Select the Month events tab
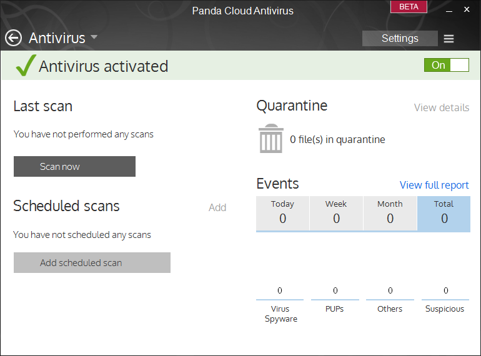 (x=390, y=213)
